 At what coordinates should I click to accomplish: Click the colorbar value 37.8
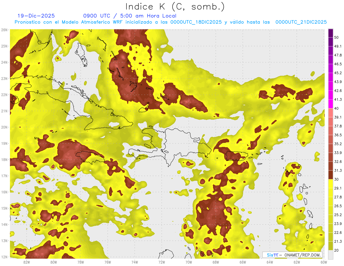(x=338, y=126)
